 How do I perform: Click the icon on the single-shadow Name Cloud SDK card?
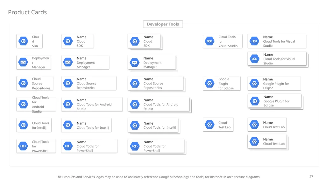coord(68,41)
